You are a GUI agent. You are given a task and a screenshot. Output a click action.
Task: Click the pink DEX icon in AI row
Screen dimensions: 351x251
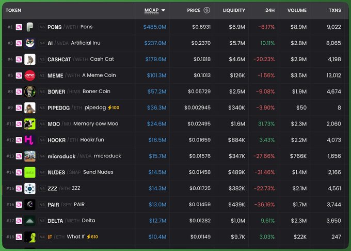19,43
